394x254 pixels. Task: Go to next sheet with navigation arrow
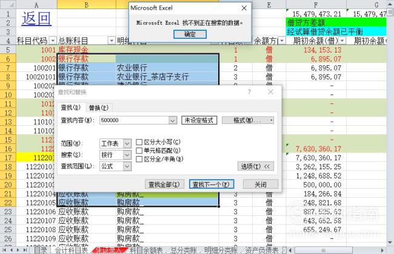tap(18, 250)
